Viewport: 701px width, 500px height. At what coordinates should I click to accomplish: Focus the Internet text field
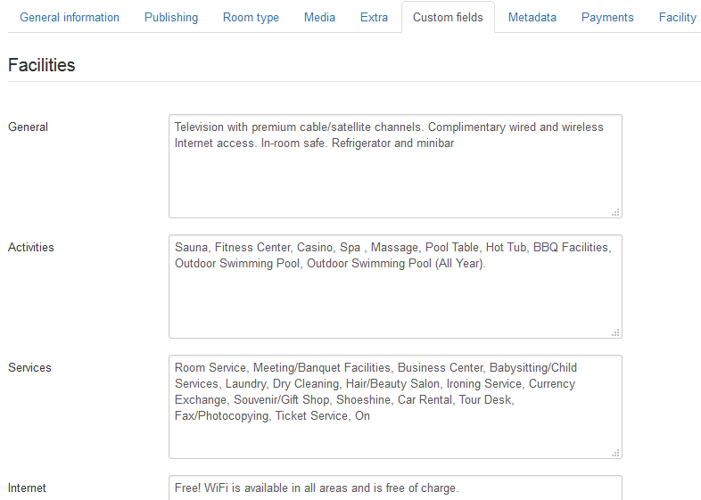coord(395,488)
